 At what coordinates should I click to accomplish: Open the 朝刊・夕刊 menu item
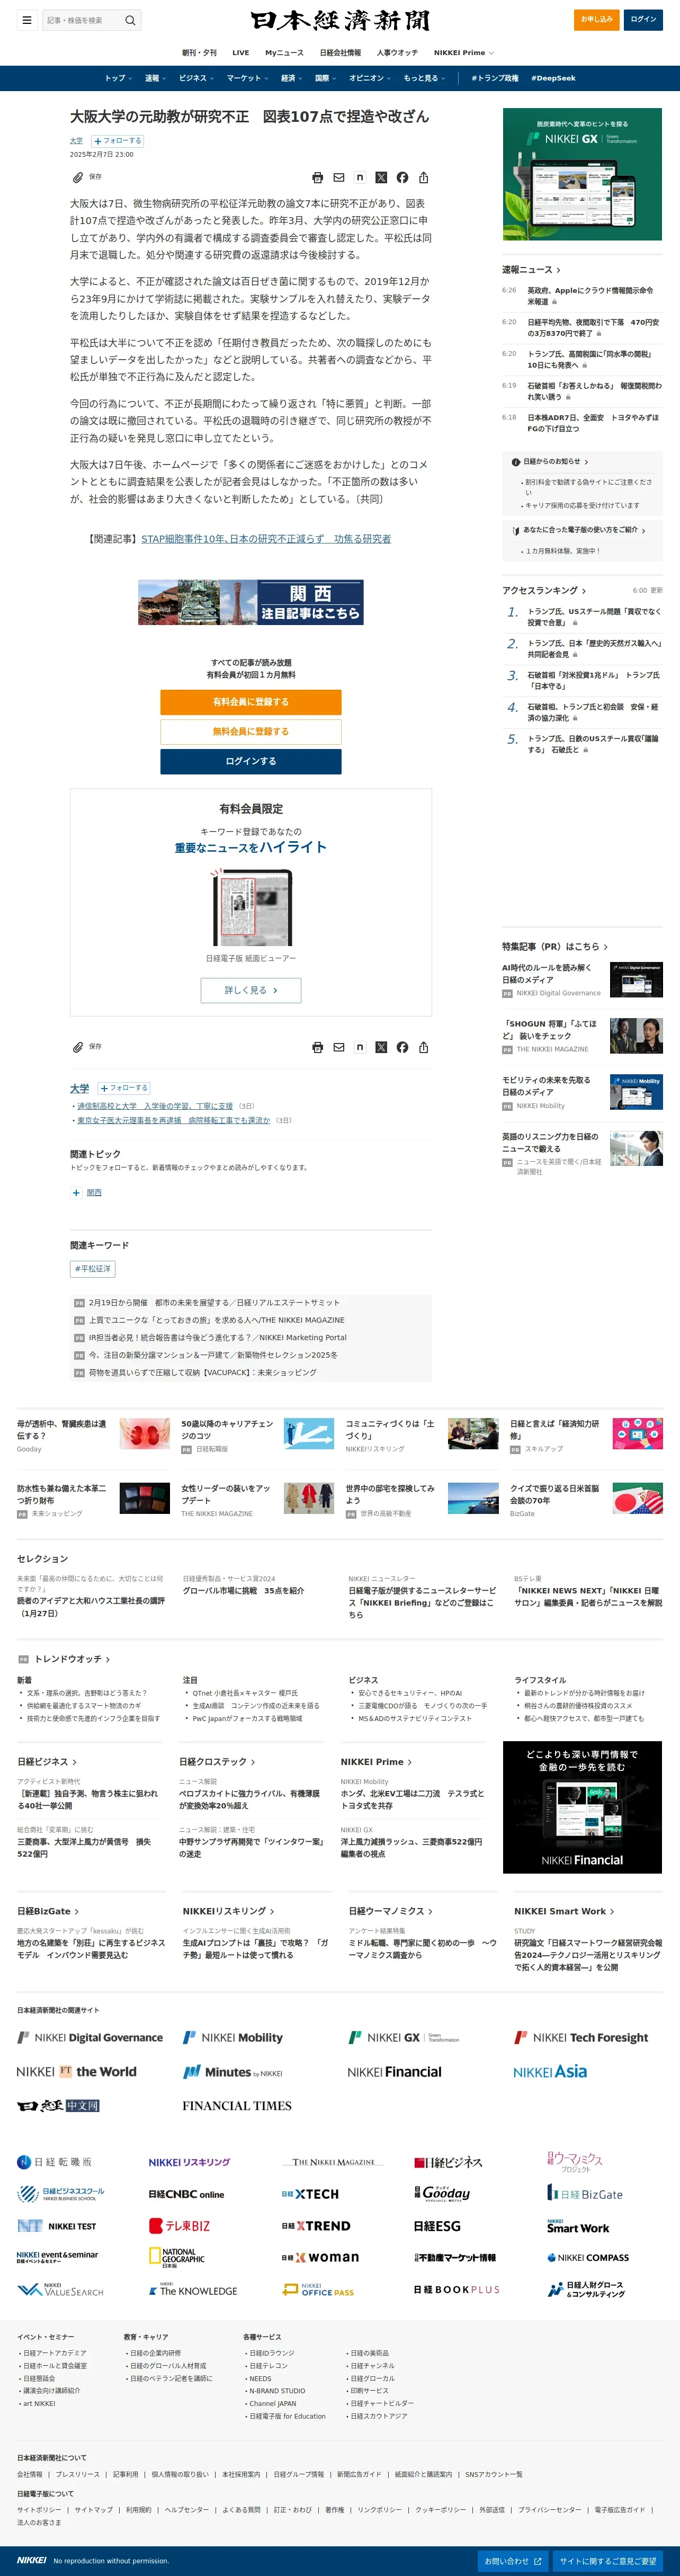[199, 53]
